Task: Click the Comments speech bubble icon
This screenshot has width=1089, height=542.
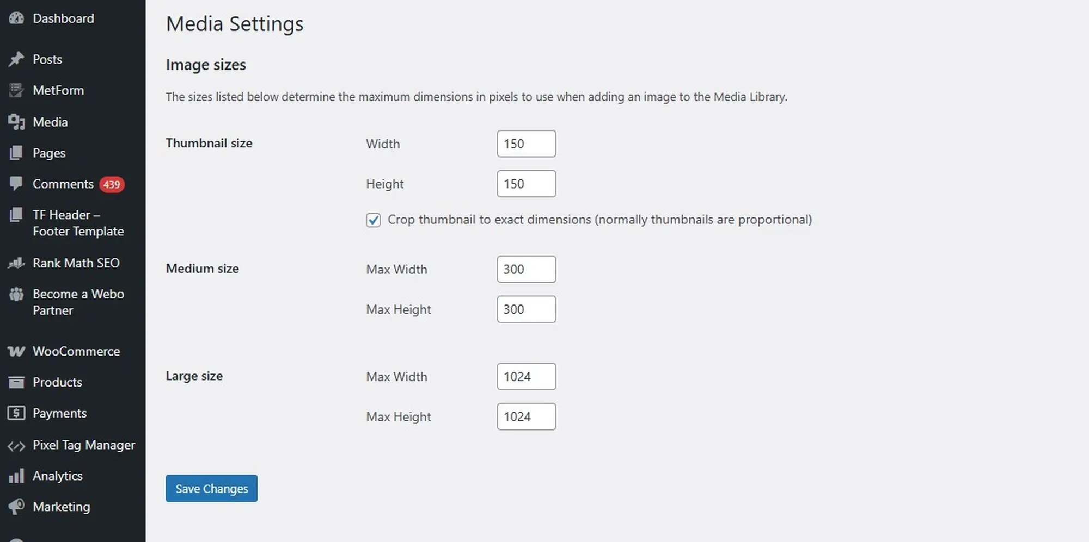Action: pos(16,184)
